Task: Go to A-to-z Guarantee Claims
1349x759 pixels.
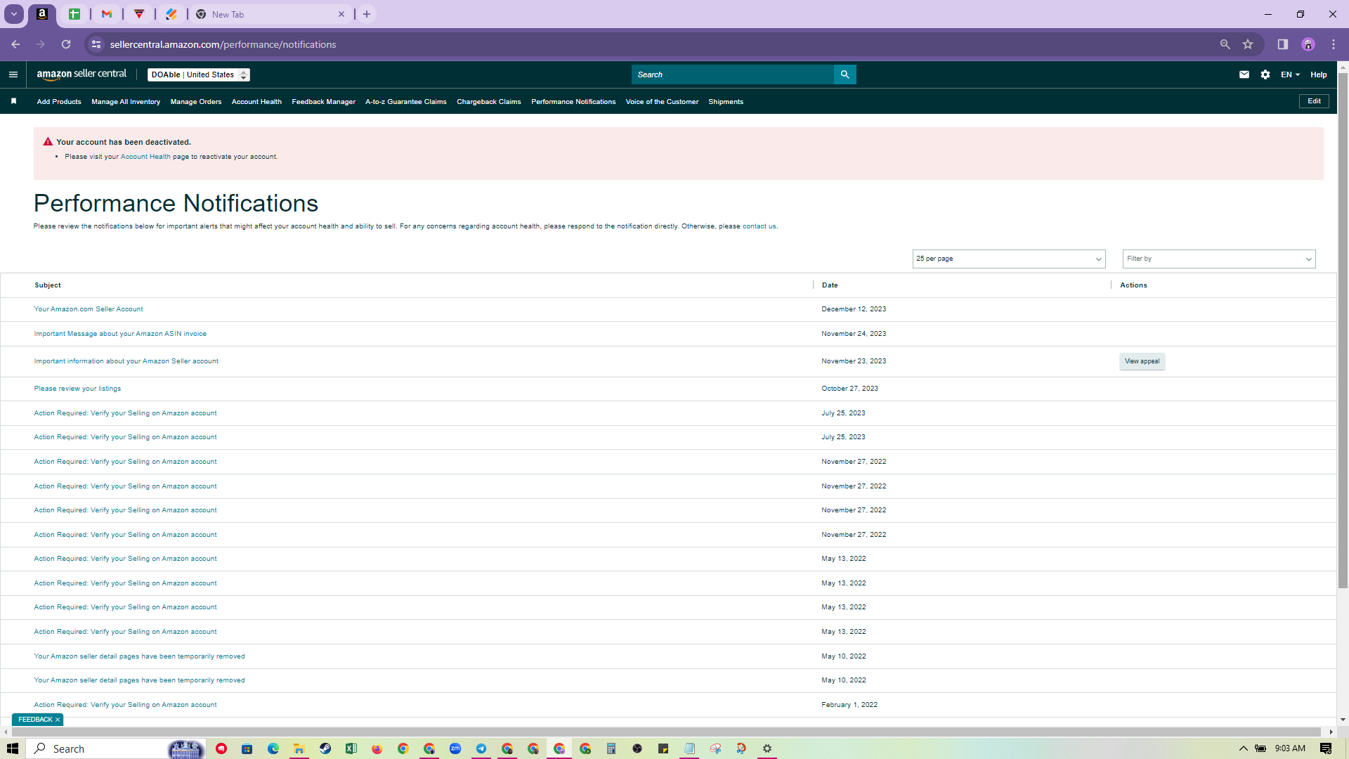Action: click(x=406, y=102)
